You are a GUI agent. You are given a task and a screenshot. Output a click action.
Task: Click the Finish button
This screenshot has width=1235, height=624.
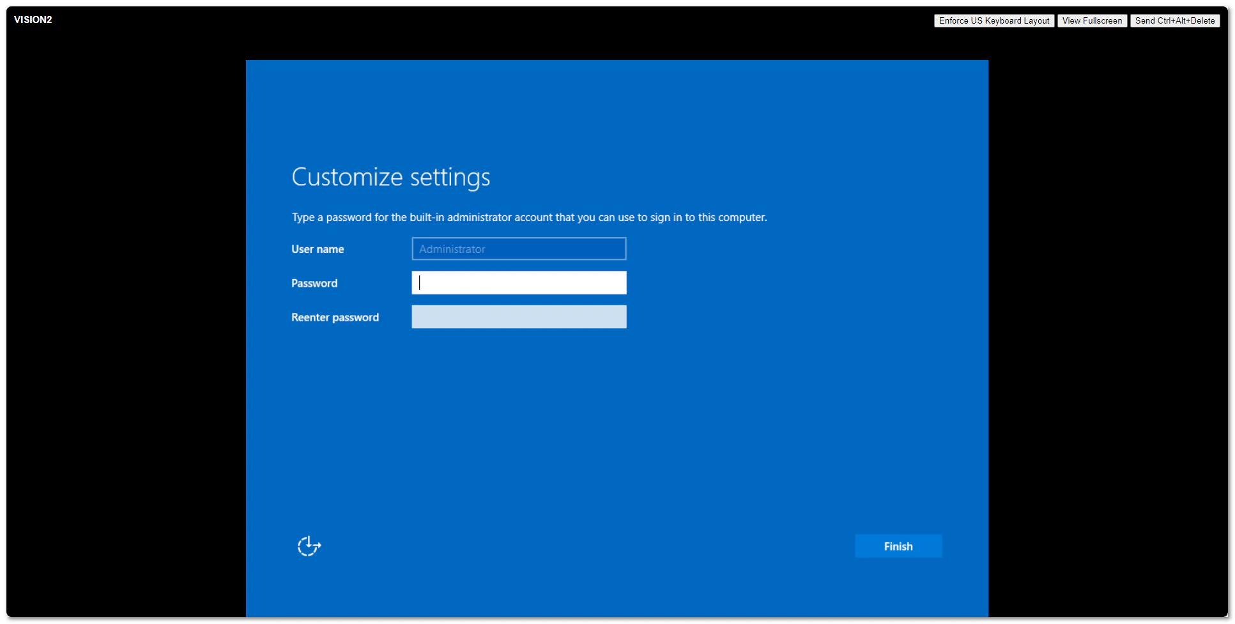(x=898, y=546)
